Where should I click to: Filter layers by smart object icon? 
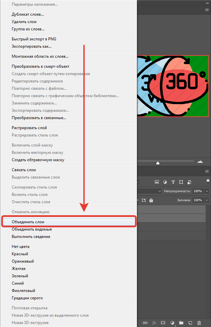coord(189,182)
